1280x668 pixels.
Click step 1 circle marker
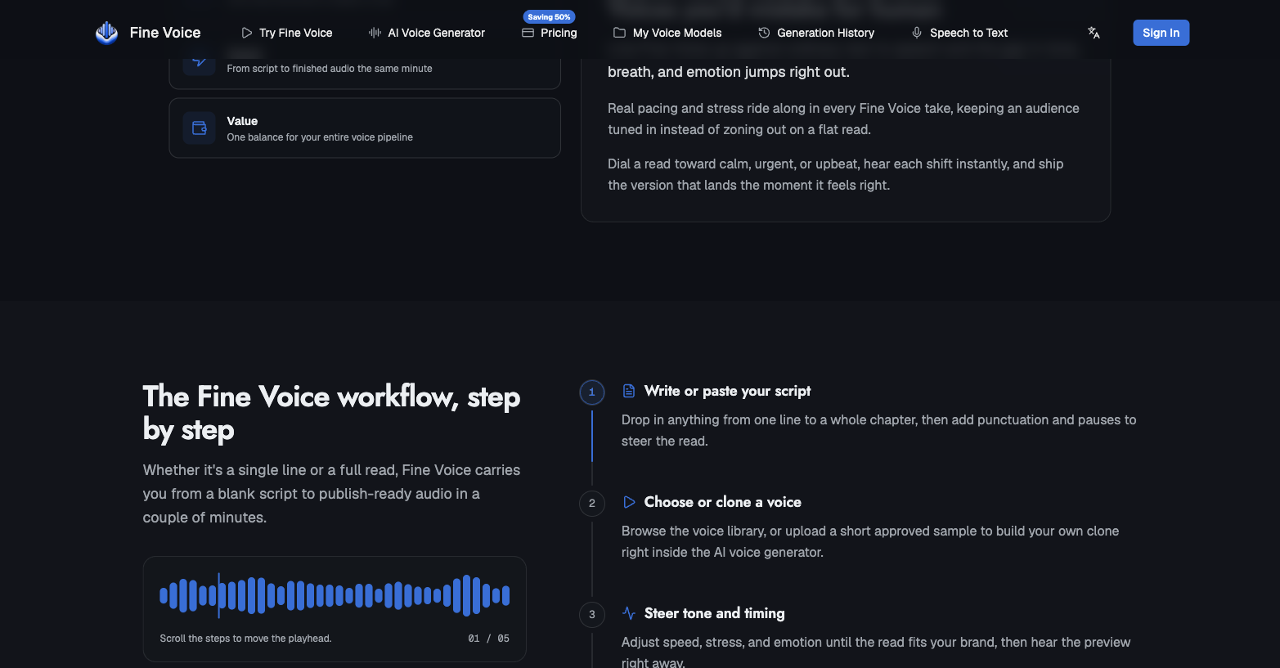592,392
